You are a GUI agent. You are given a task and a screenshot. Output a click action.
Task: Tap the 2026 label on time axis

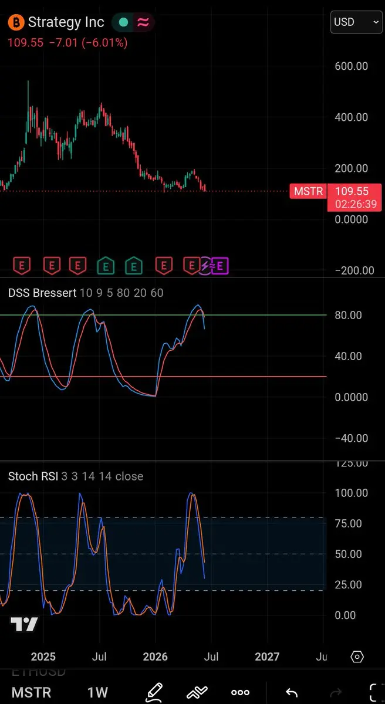pos(155,656)
